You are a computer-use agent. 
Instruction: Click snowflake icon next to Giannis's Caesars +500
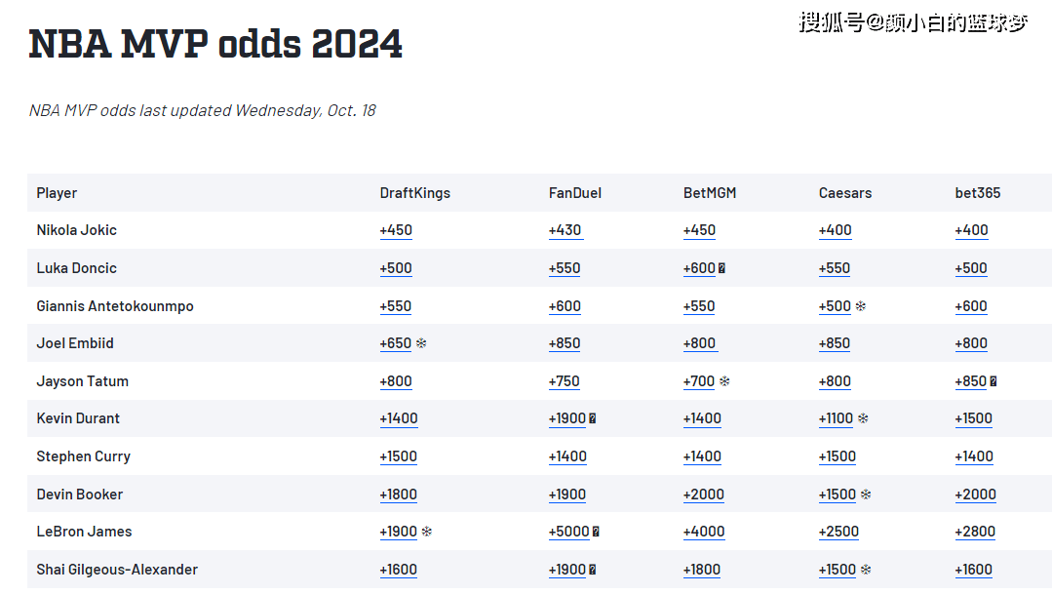[861, 306]
